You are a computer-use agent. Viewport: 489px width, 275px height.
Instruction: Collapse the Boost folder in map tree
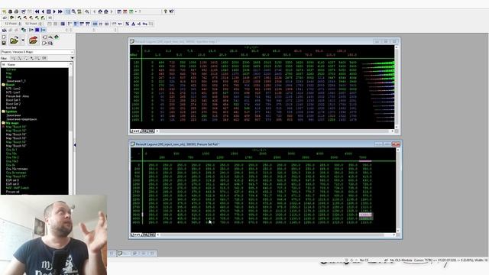[3, 85]
